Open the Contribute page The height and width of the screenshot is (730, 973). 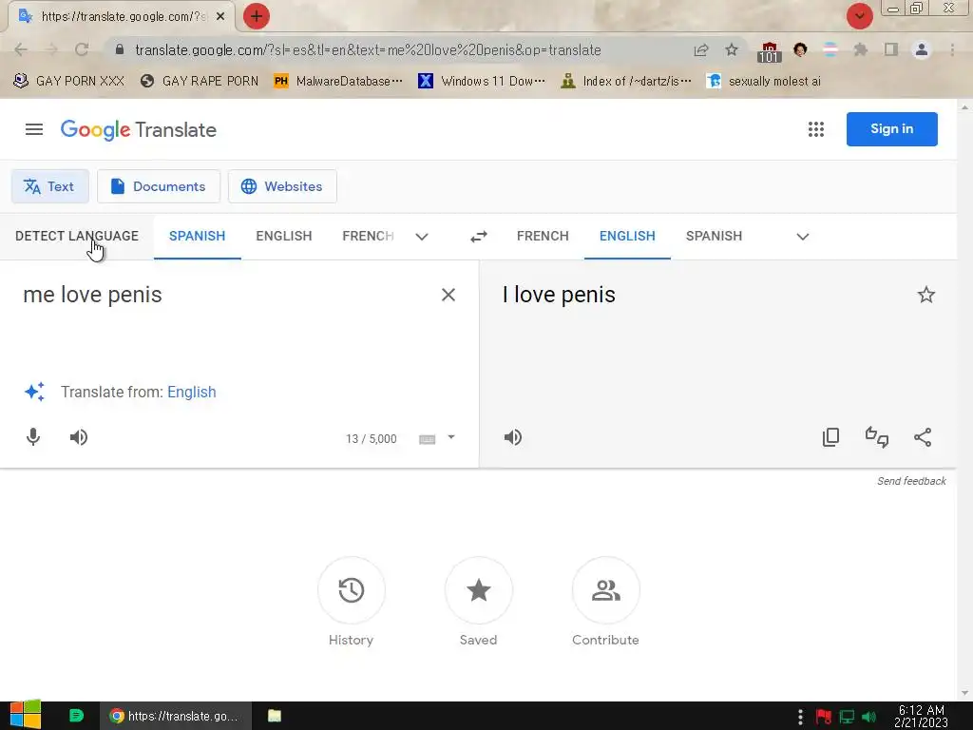(x=605, y=590)
